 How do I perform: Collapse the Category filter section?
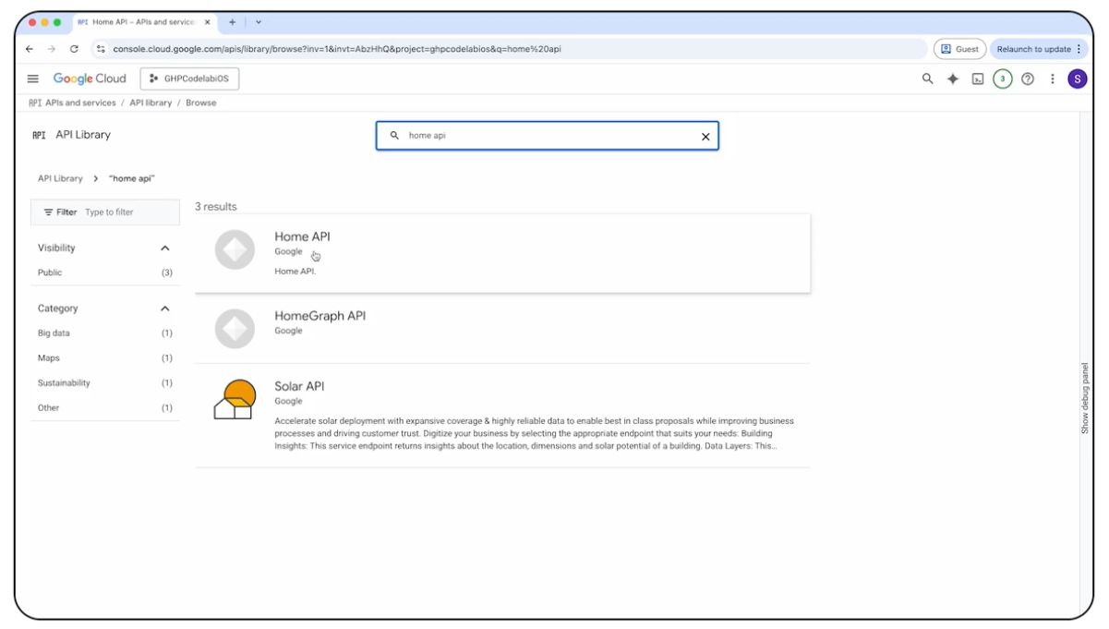tap(165, 308)
